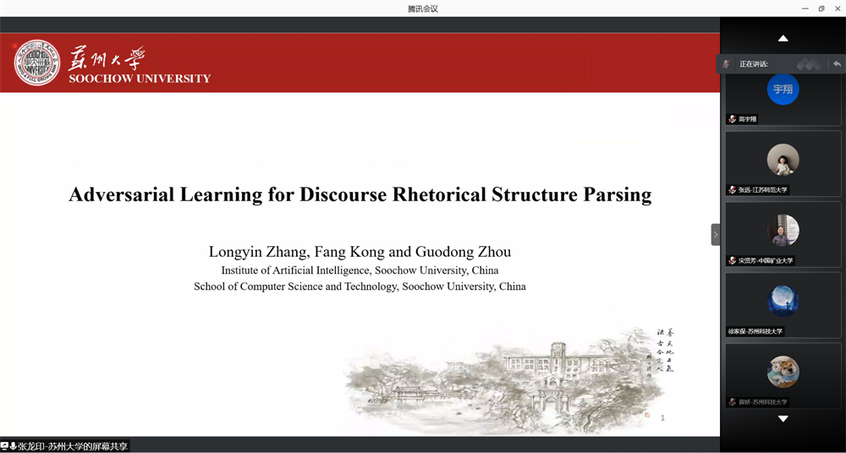Click muted mic icon beside 高宇翔
This screenshot has height=453, width=846.
[732, 119]
